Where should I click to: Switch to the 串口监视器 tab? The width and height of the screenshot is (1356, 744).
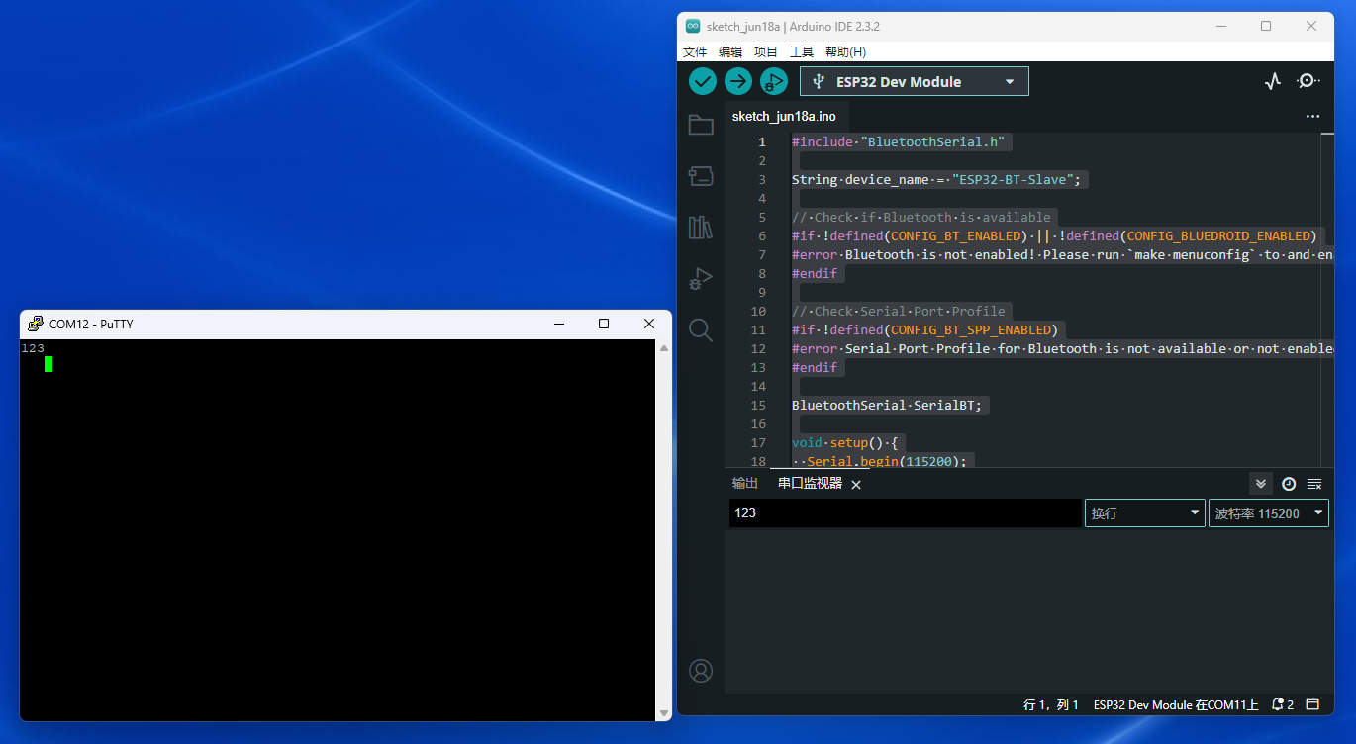click(x=810, y=483)
